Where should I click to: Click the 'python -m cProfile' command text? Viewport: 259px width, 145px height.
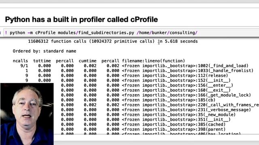(x=32, y=33)
